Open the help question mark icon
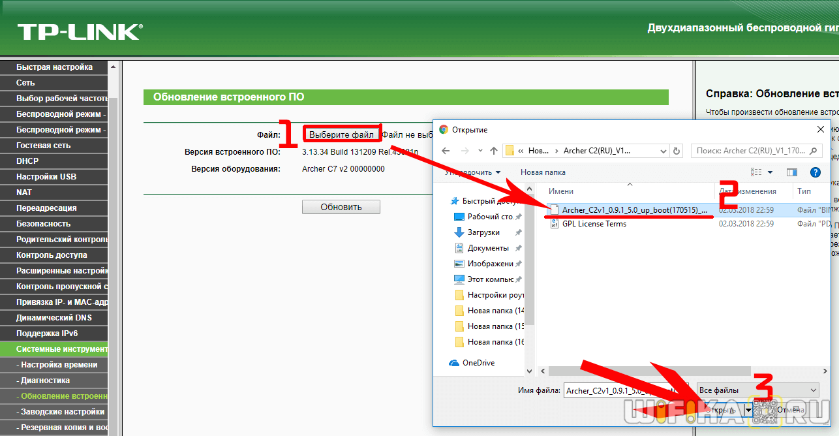 pos(815,172)
